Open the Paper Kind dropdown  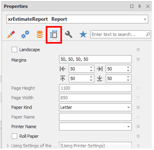[128, 107]
